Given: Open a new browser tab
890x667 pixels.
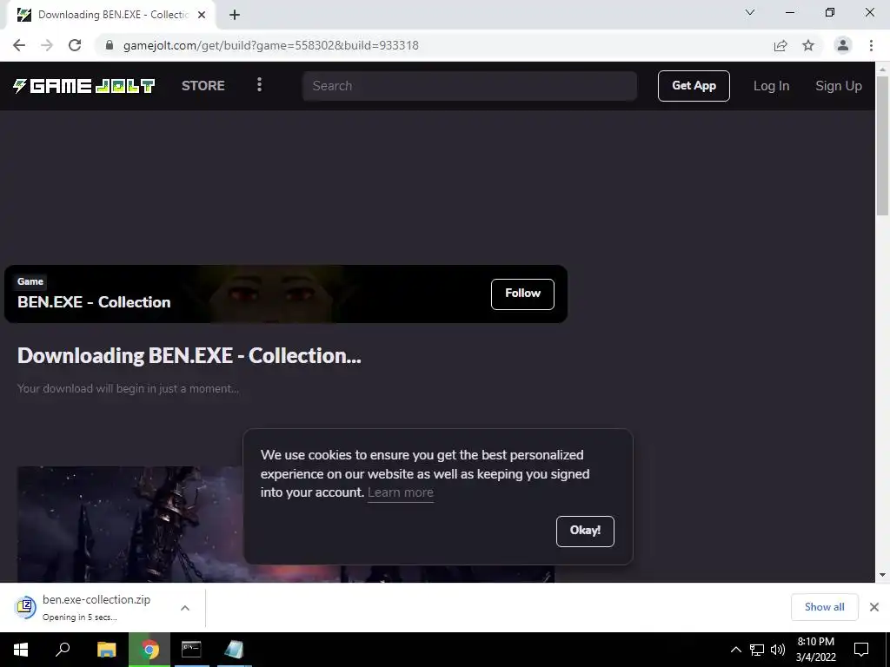Looking at the screenshot, I should (235, 15).
